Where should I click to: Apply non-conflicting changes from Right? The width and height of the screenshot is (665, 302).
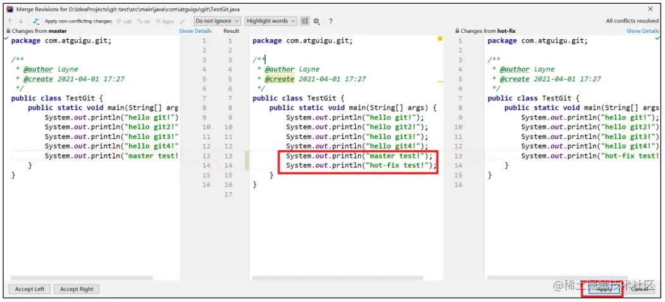point(165,21)
